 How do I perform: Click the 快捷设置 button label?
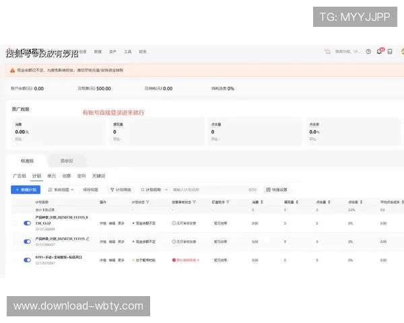tap(279, 190)
